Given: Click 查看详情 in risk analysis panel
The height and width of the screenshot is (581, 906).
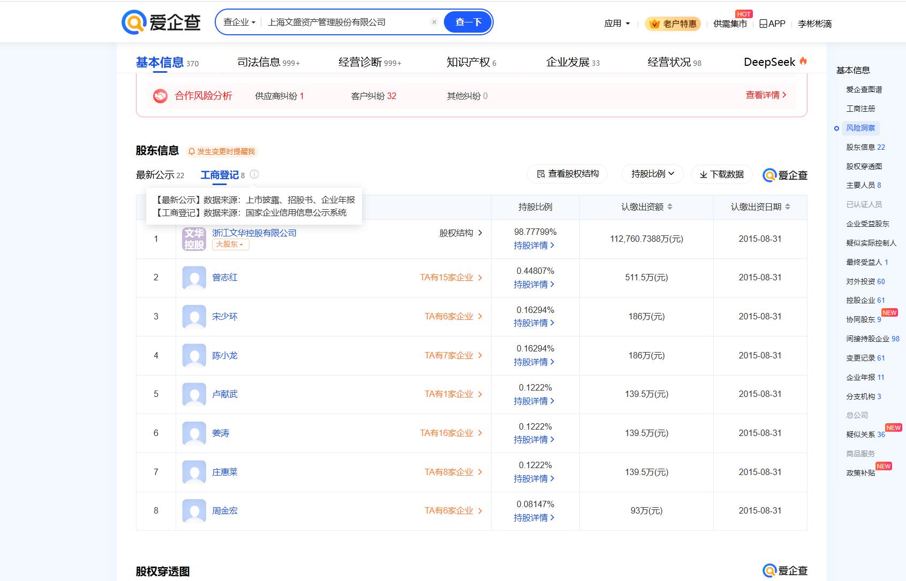Looking at the screenshot, I should 766,95.
